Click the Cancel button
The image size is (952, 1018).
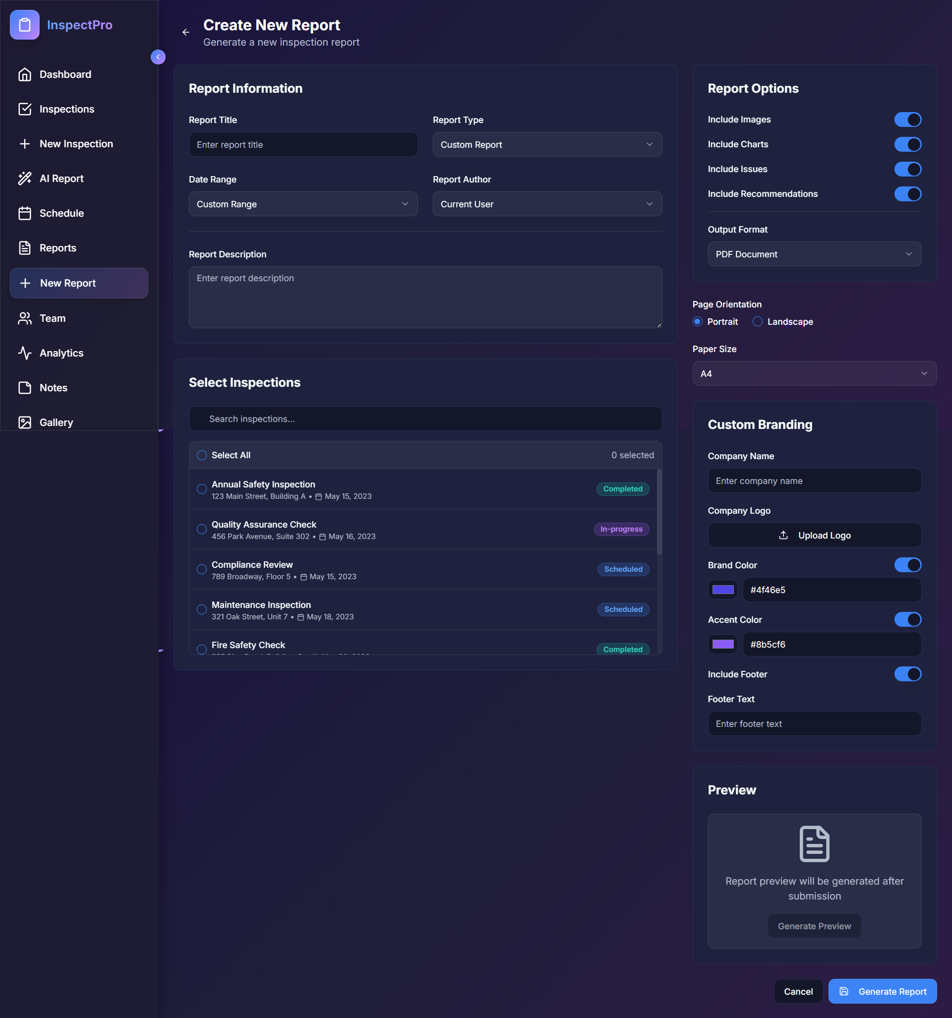point(798,991)
